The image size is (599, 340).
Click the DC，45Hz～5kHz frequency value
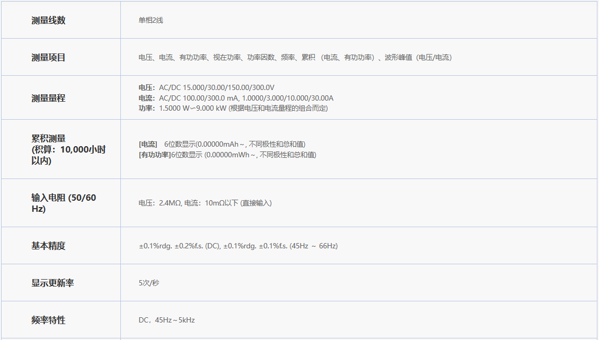click(x=166, y=320)
